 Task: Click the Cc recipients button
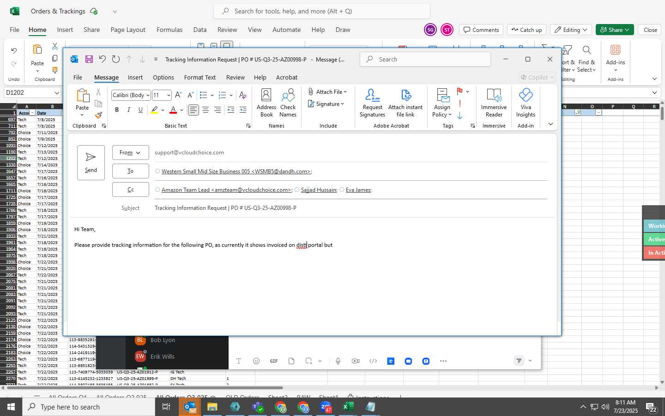tap(130, 190)
